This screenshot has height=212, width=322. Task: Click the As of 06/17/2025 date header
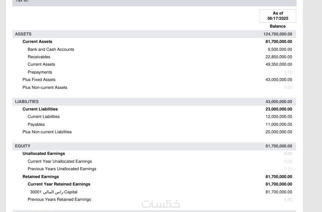tap(278, 16)
